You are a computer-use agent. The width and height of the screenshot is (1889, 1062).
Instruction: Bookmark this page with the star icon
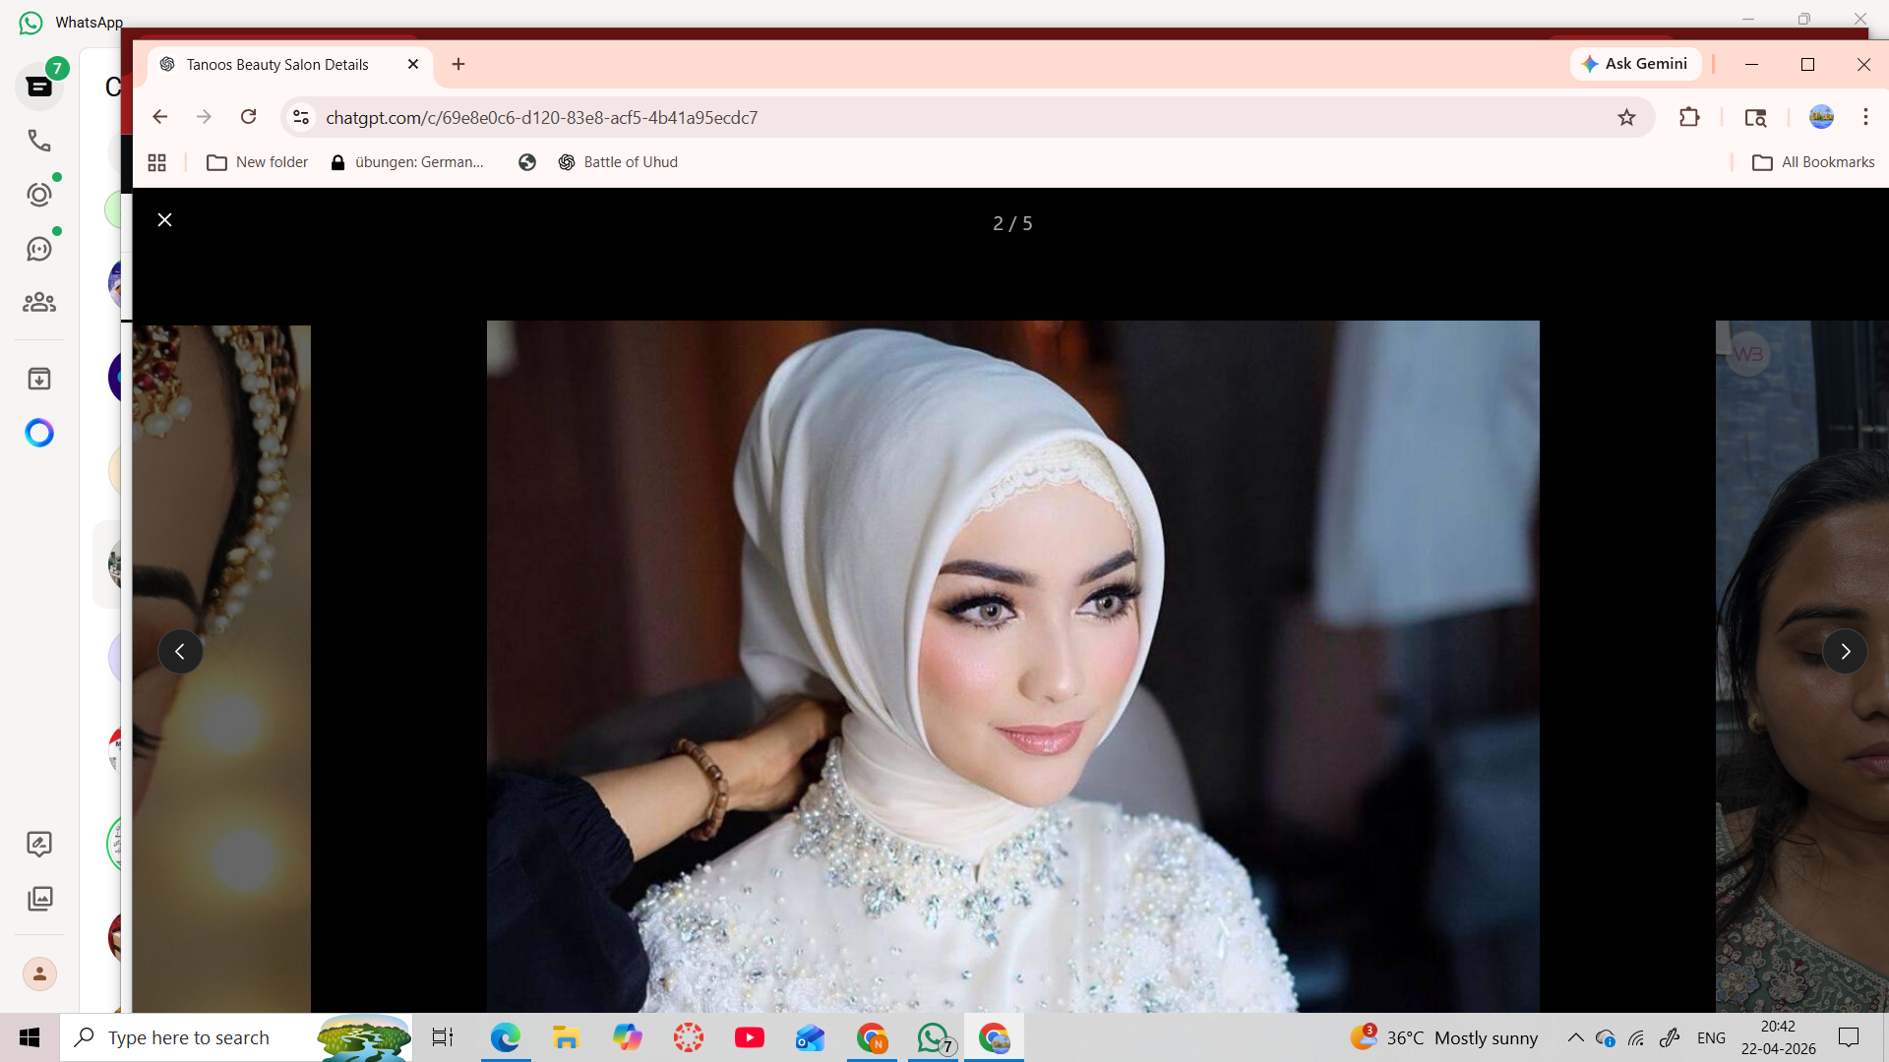1626,117
